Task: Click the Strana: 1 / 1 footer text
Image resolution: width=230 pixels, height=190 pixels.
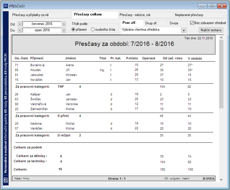Action: [x=117, y=179]
